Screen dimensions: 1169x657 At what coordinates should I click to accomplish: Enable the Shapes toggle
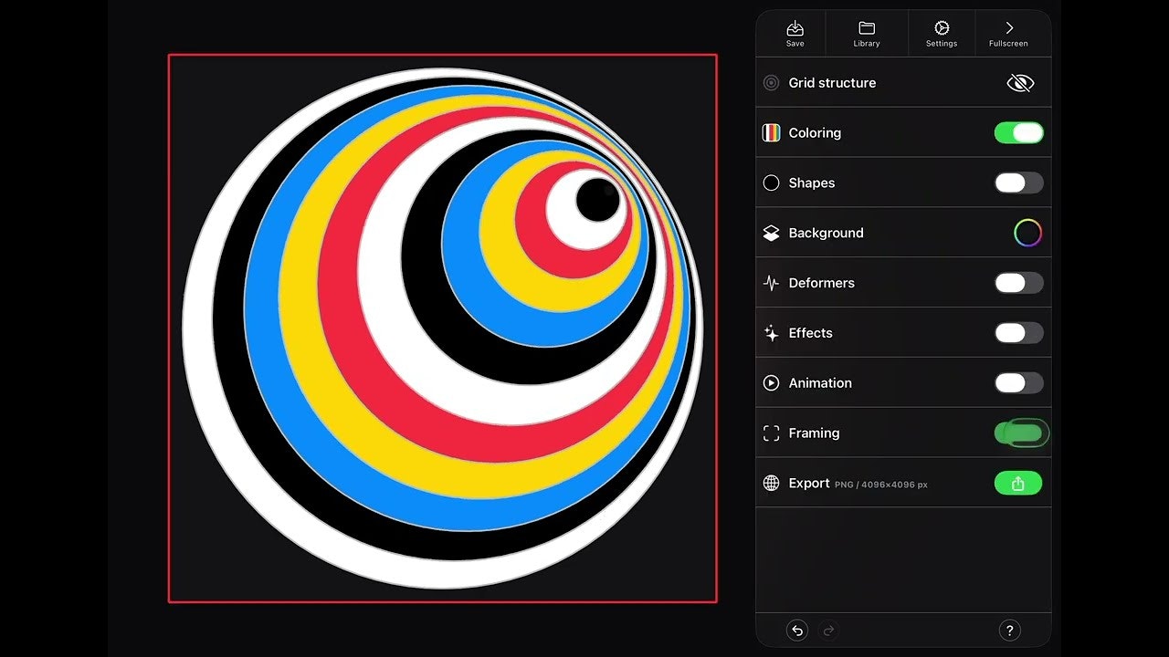click(x=1017, y=182)
